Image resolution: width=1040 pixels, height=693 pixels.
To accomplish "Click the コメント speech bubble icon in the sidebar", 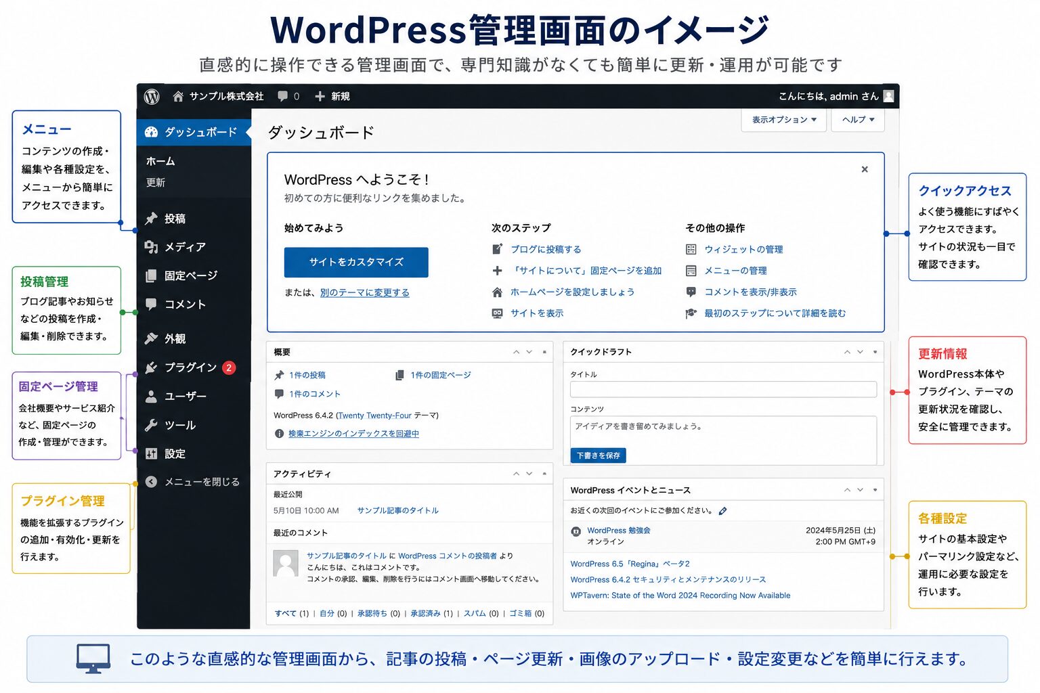I will (x=151, y=304).
